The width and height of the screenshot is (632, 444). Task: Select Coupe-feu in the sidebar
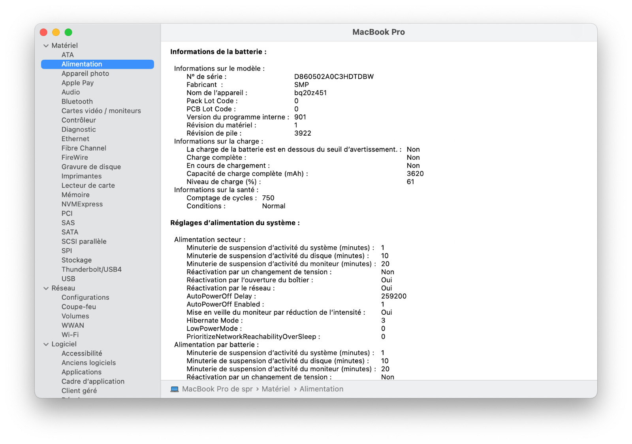79,307
